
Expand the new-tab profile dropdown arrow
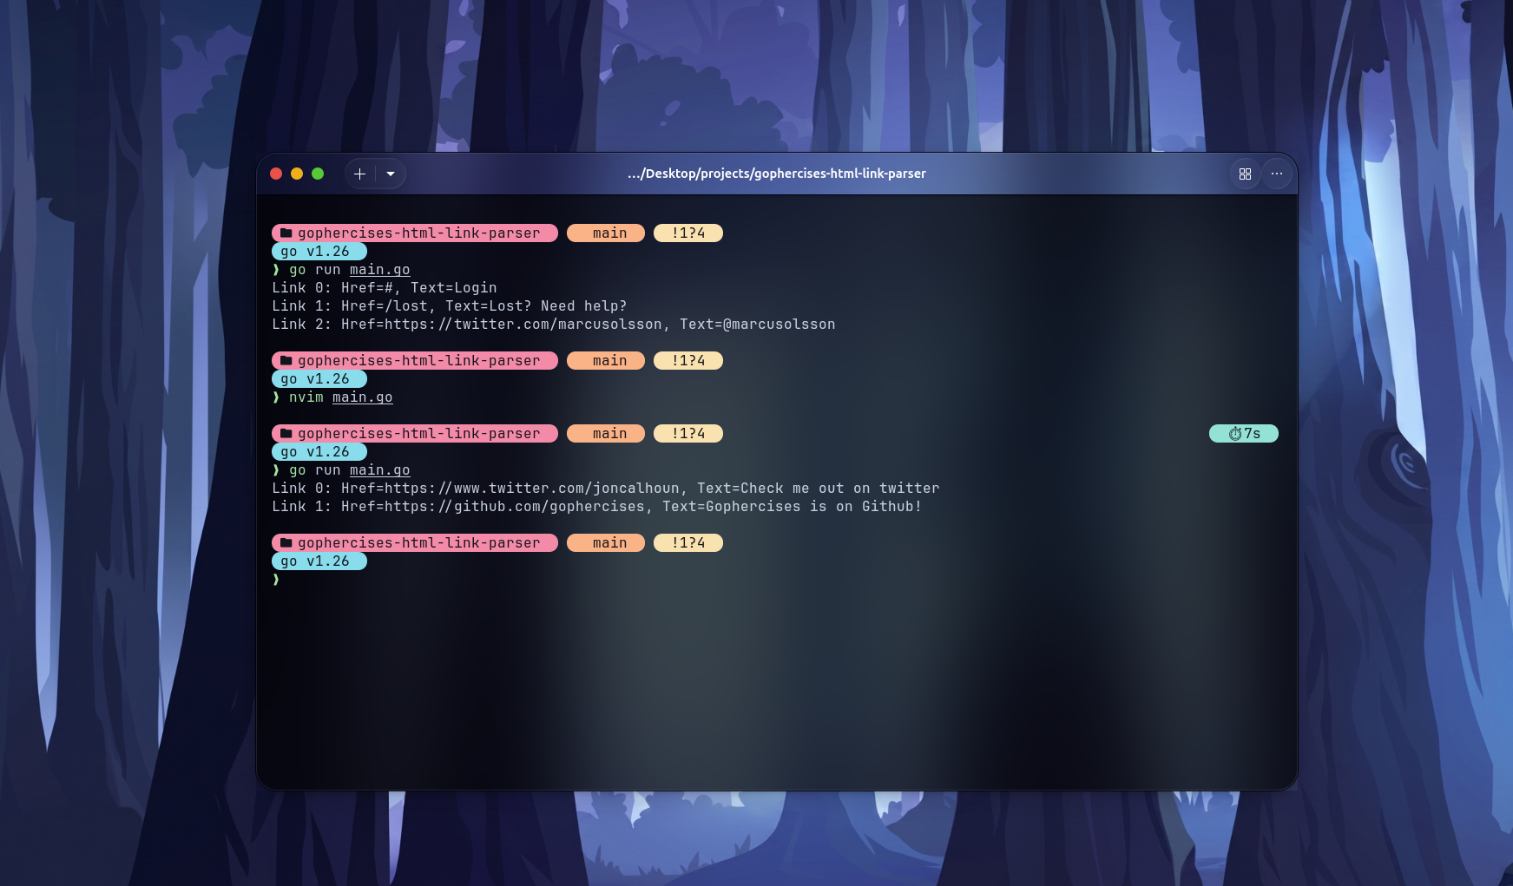tap(391, 174)
